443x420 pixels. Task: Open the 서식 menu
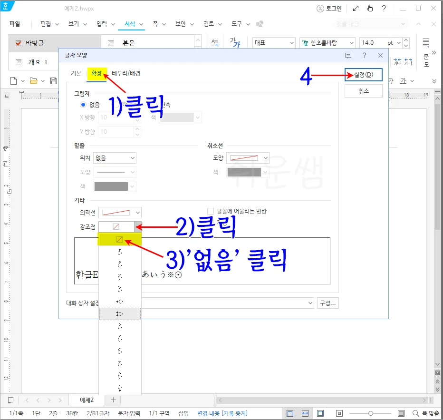pos(131,24)
